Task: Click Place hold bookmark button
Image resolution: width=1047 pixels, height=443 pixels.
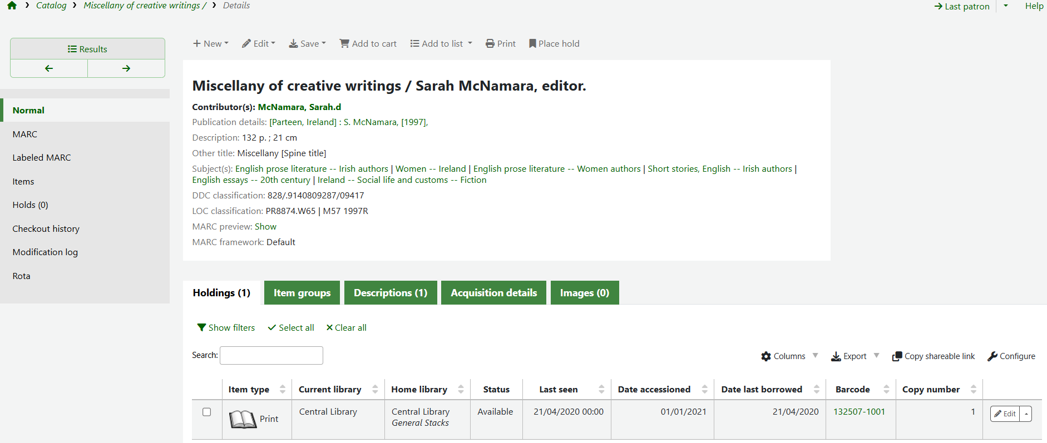Action: pyautogui.click(x=554, y=43)
